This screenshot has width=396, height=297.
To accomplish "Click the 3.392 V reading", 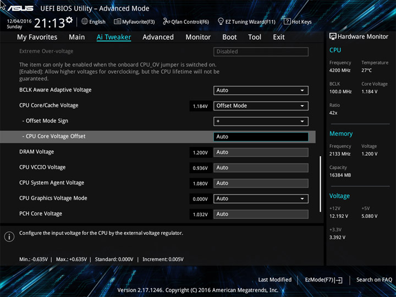I will (337, 238).
